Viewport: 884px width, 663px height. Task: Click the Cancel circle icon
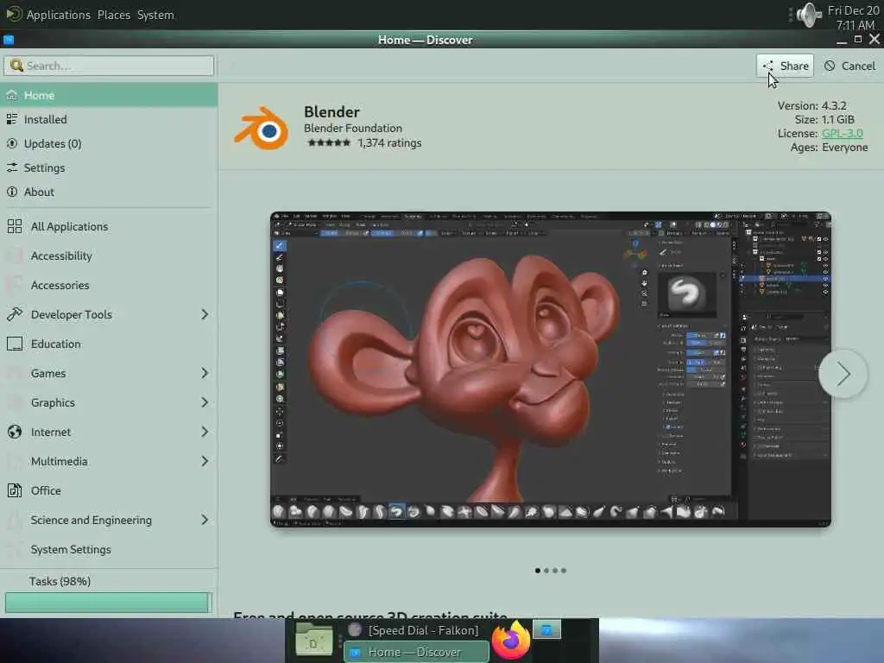point(830,66)
